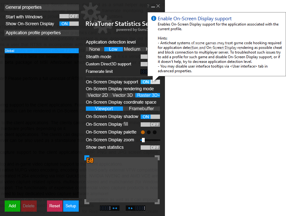286x216 pixels.
Task: Open the blue Setup button
Action: [71, 206]
